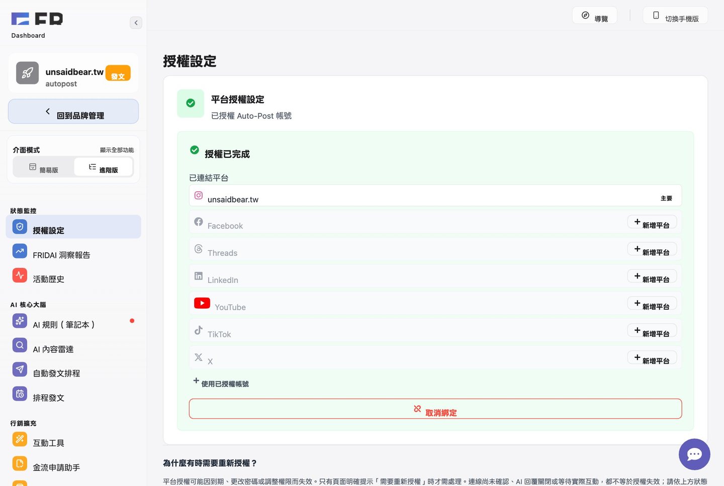Click the 平台授權設定 status check icon
Image resolution: width=724 pixels, height=486 pixels.
191,103
